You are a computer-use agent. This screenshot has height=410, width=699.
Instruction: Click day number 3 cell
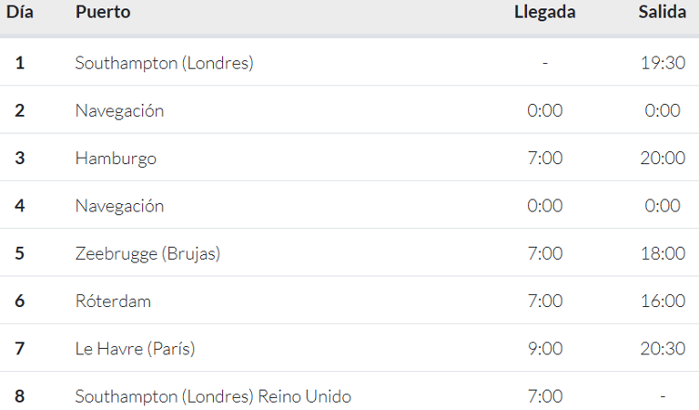20,158
